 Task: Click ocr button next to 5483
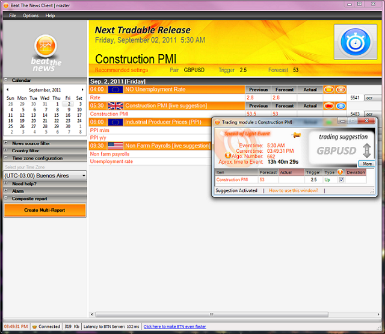click(372, 114)
